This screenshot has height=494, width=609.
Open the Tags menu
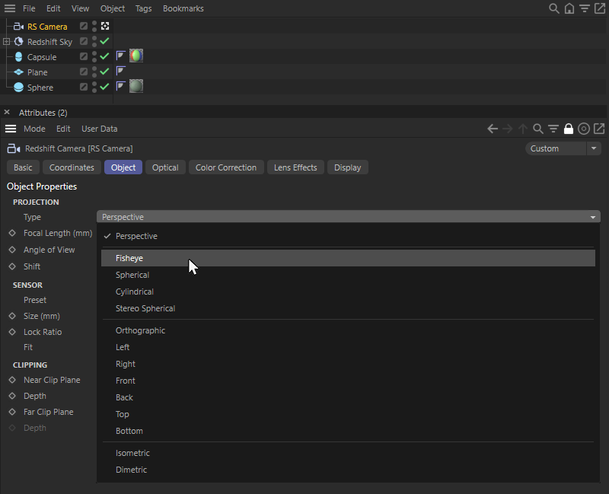(x=143, y=8)
